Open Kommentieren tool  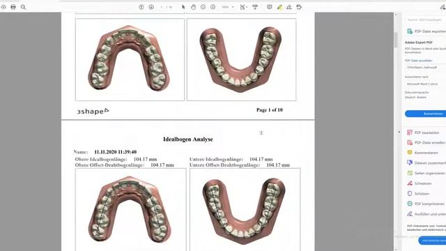[423, 153]
